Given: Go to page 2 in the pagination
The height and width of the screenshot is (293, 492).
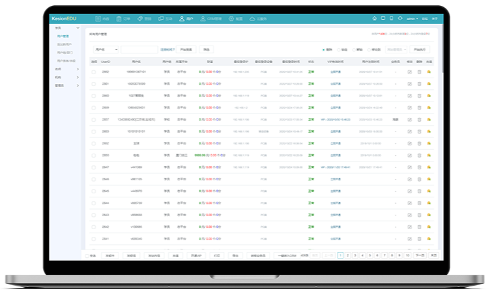Looking at the screenshot, I should 347,256.
